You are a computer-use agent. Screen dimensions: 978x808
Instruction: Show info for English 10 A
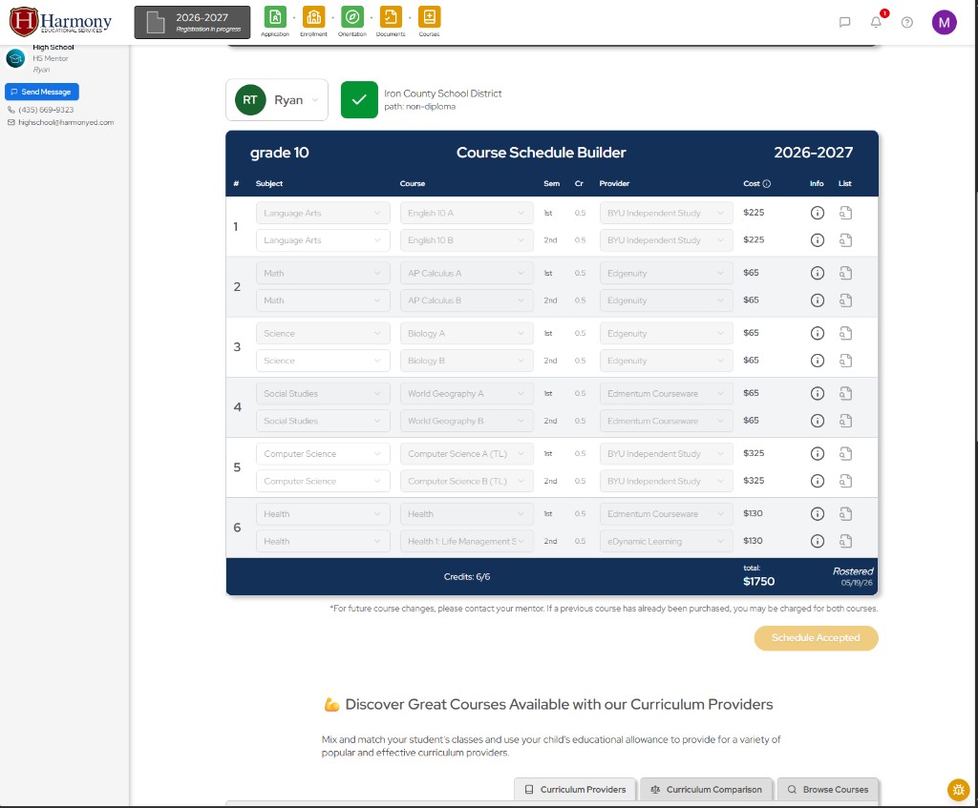coord(818,213)
